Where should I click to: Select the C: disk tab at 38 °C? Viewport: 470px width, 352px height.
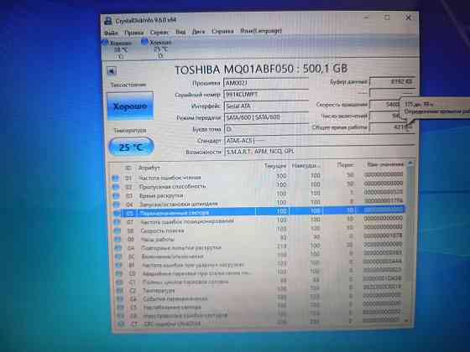(117, 49)
